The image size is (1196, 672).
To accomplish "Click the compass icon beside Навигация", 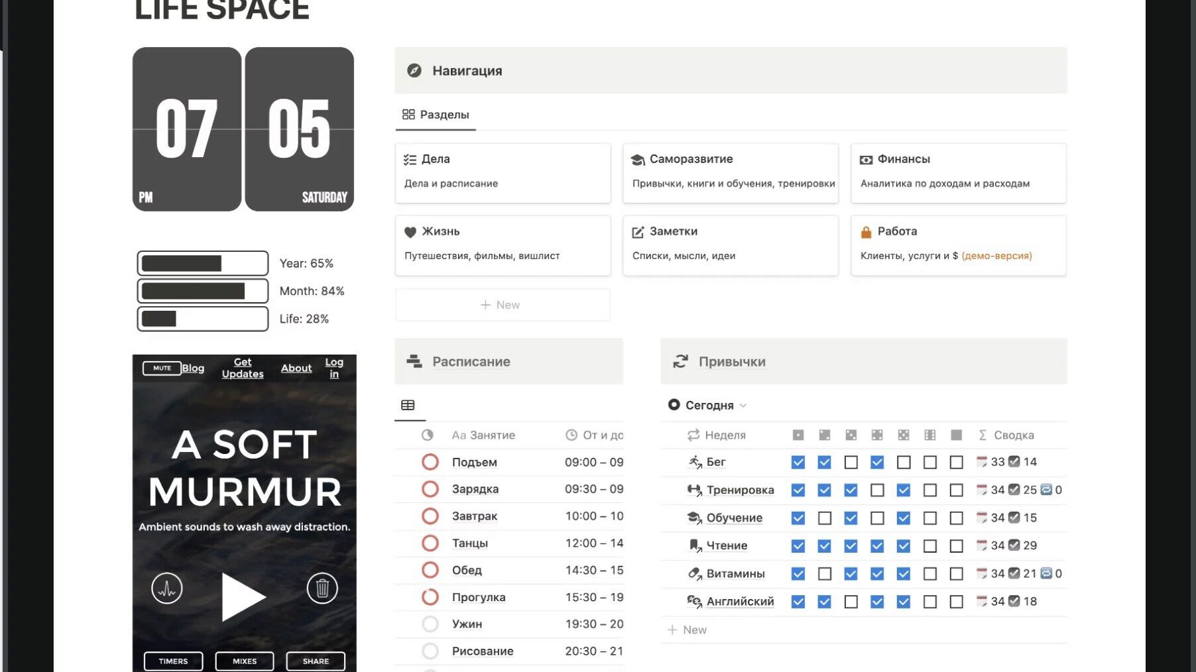I will (414, 70).
